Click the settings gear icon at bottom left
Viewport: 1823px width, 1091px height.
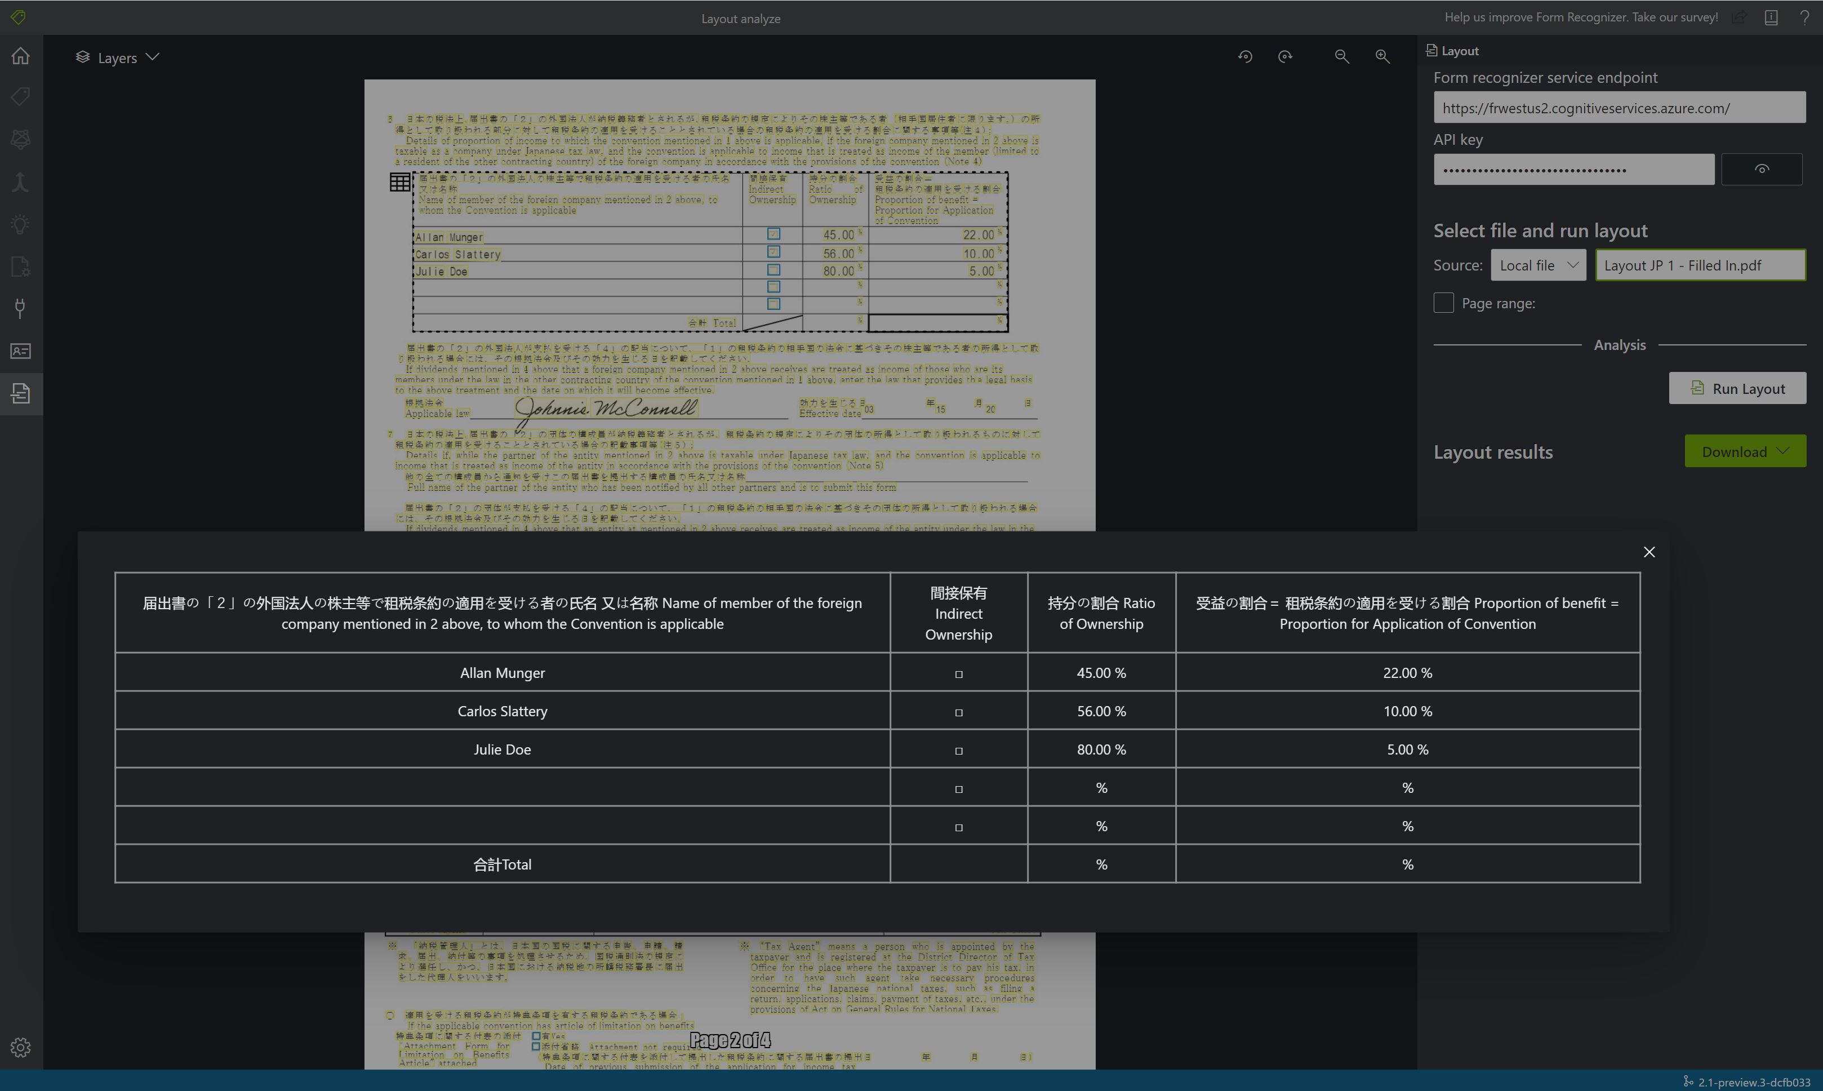(x=20, y=1048)
